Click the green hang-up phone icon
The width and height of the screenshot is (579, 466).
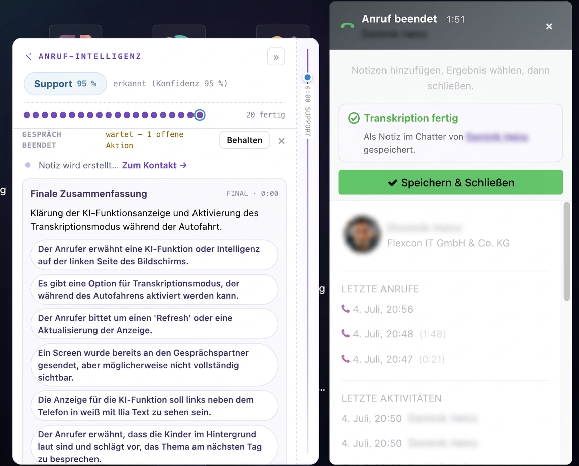(x=347, y=25)
